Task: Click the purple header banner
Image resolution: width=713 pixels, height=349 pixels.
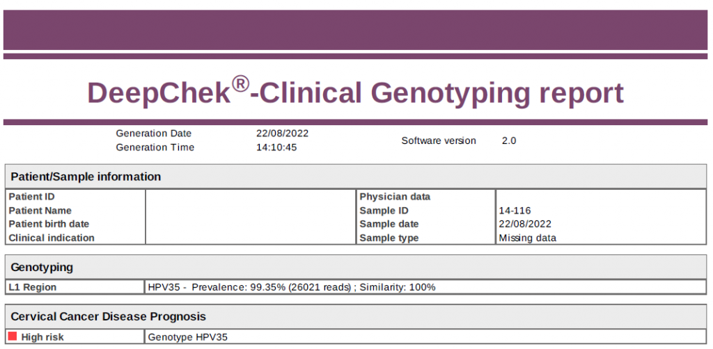Action: tap(355, 30)
